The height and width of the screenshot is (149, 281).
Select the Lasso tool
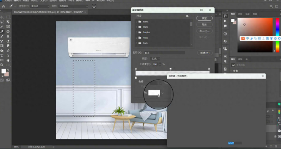[x=2, y=22]
